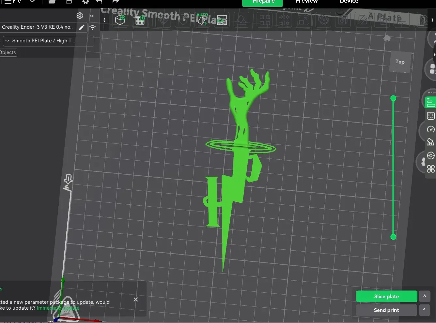Click the Add model cube icon
This screenshot has height=323, width=436.
click(120, 20)
